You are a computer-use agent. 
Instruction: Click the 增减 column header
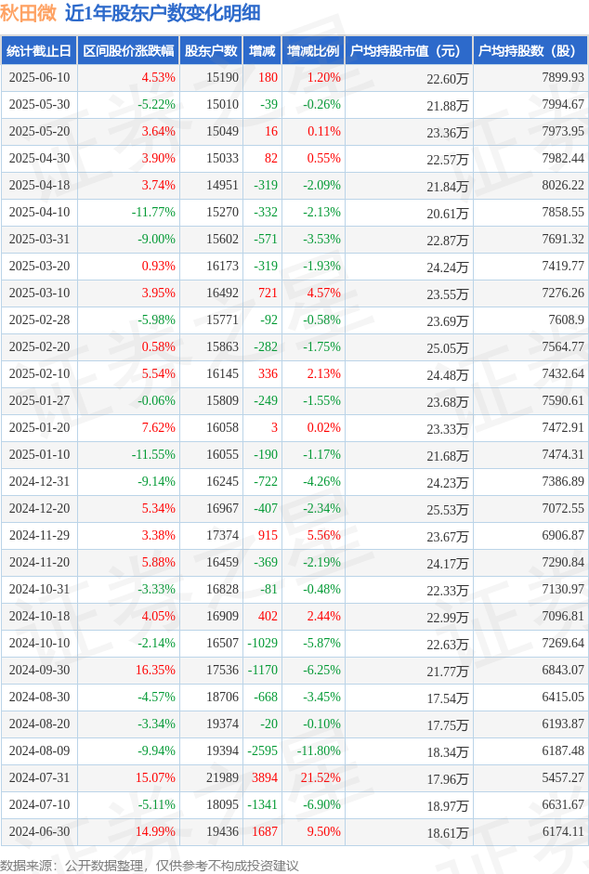[262, 51]
